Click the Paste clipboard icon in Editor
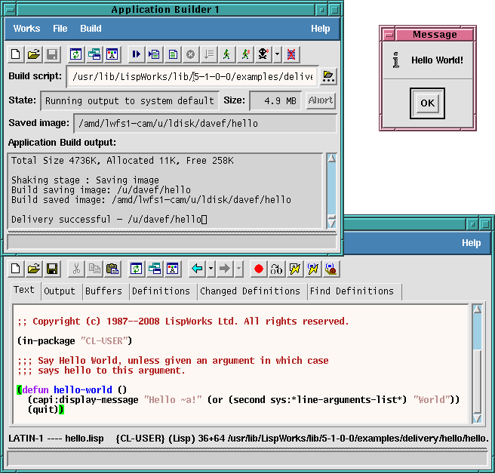The image size is (495, 474). 112,269
